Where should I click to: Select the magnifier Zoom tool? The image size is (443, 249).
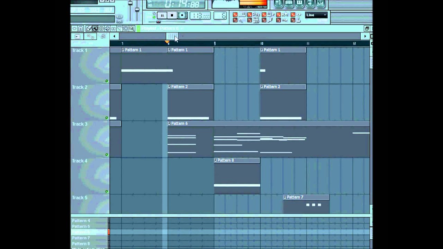pyautogui.click(x=132, y=29)
